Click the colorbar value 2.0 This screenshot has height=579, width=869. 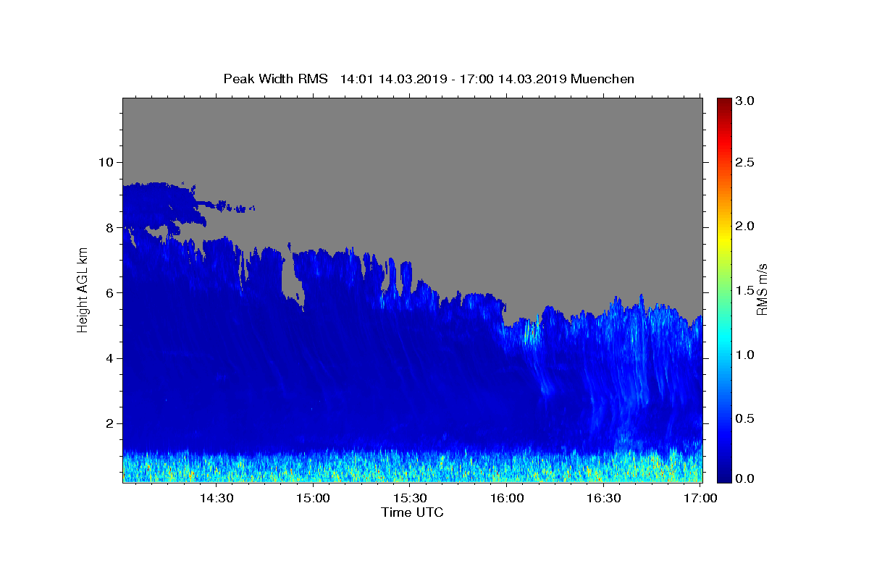pyautogui.click(x=744, y=226)
